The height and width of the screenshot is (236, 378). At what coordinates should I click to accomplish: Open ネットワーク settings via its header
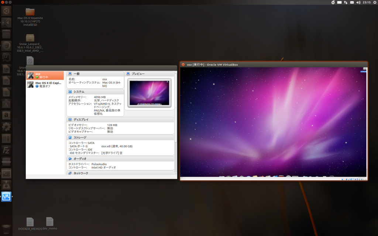click(81, 173)
